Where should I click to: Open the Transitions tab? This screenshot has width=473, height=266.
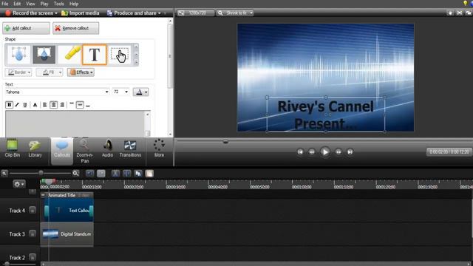coord(130,149)
